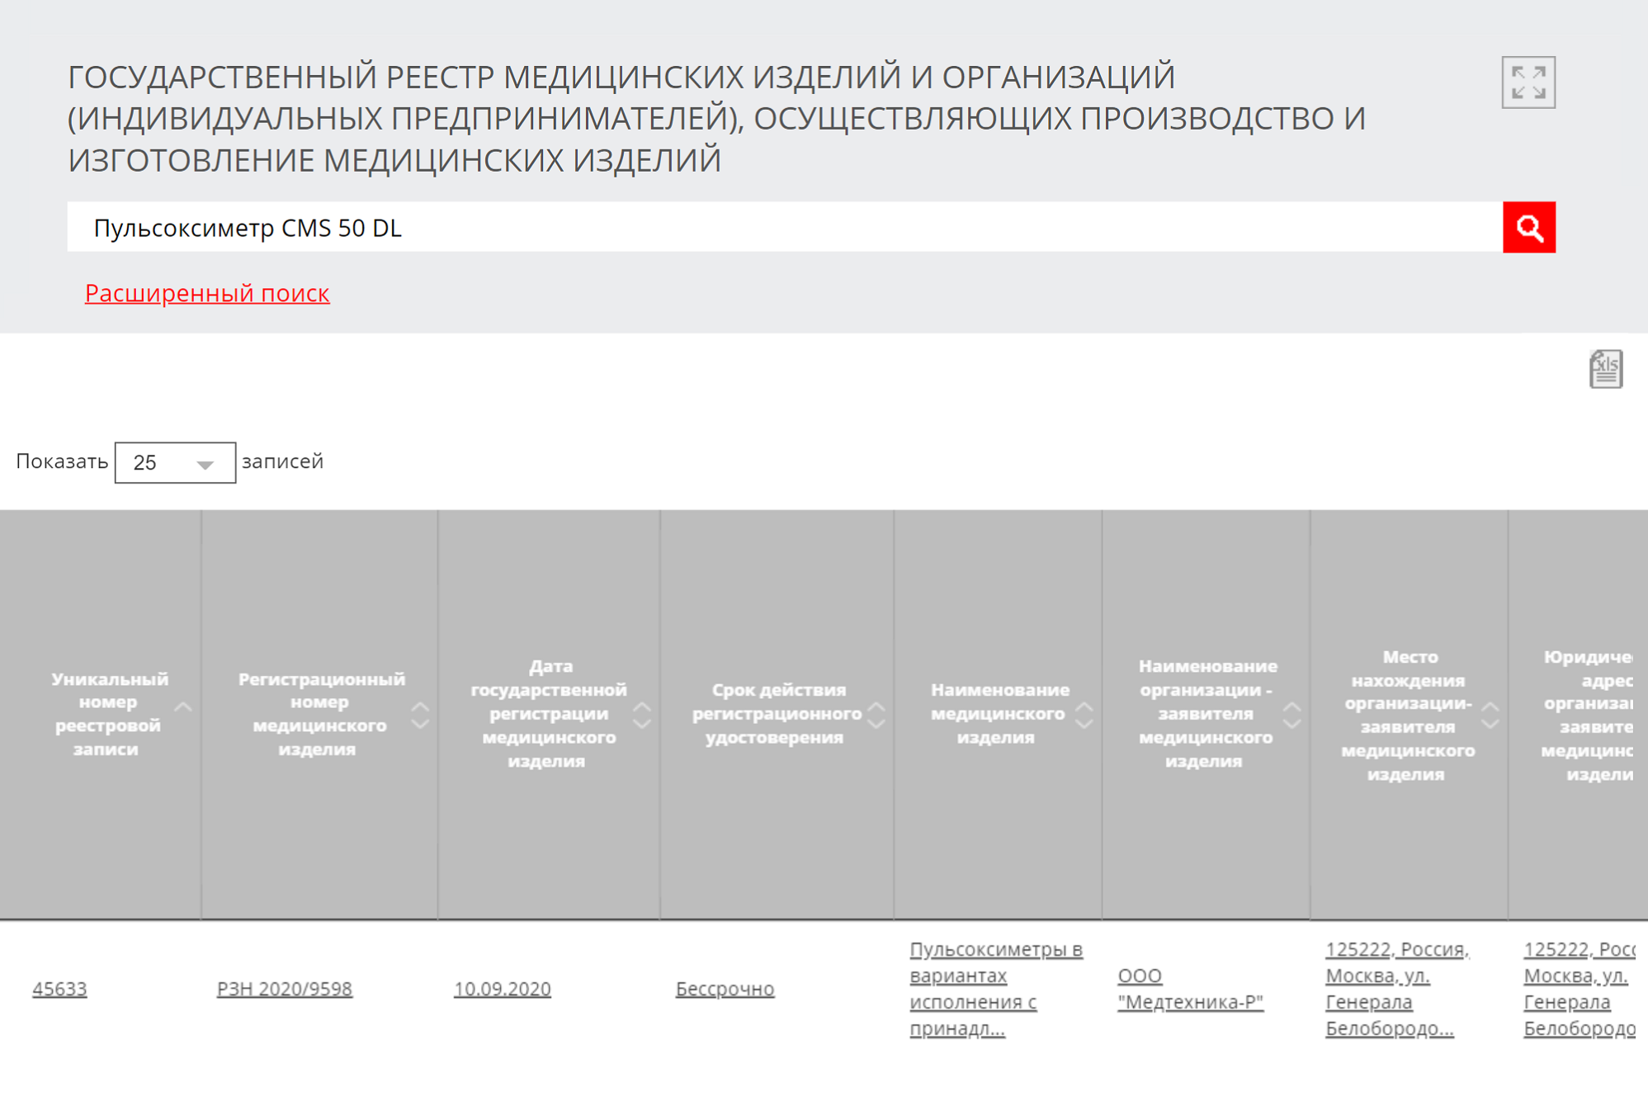Open the Расширенный поиск link
This screenshot has width=1648, height=1101.
207,293
